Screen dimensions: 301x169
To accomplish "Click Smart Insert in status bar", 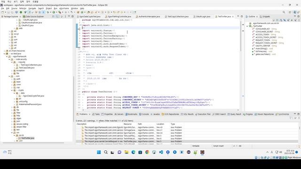I will pyautogui.click(x=218, y=146).
